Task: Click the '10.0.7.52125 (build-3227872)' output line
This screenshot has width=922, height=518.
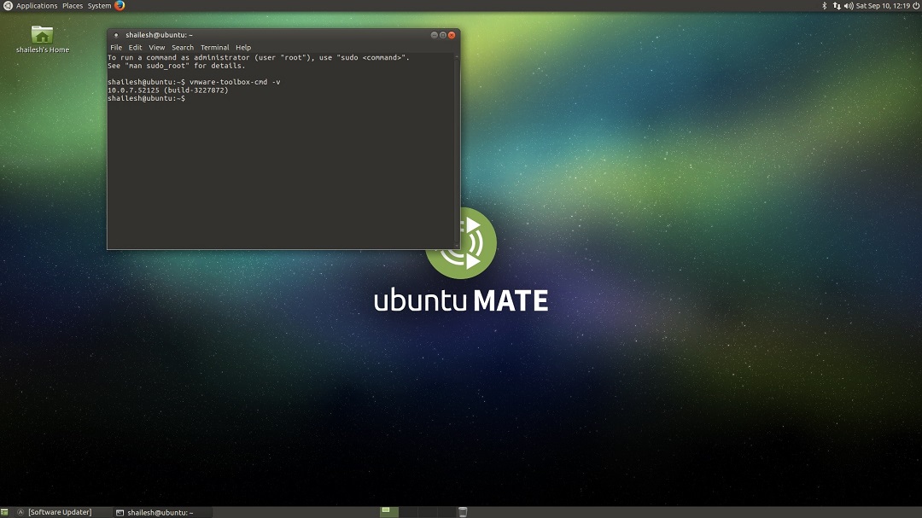Action: point(167,90)
